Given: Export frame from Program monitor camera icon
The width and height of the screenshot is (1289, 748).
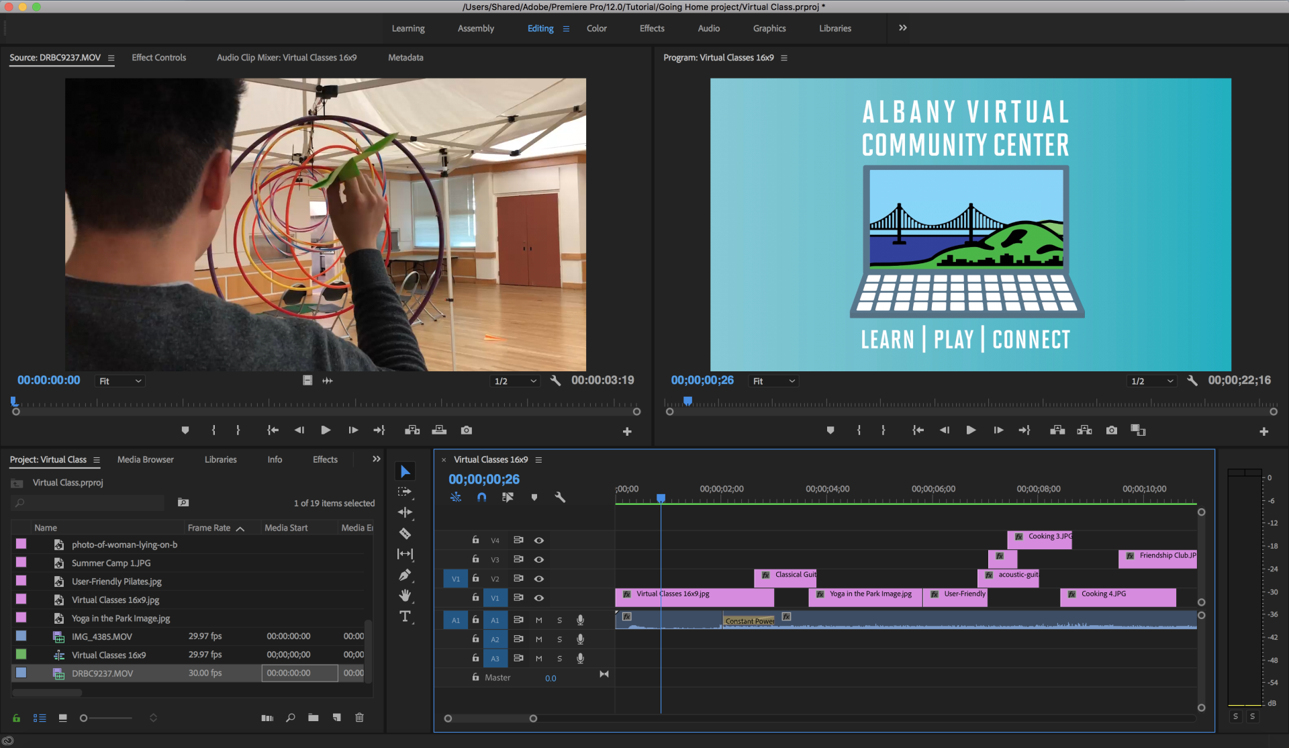Looking at the screenshot, I should (1112, 430).
